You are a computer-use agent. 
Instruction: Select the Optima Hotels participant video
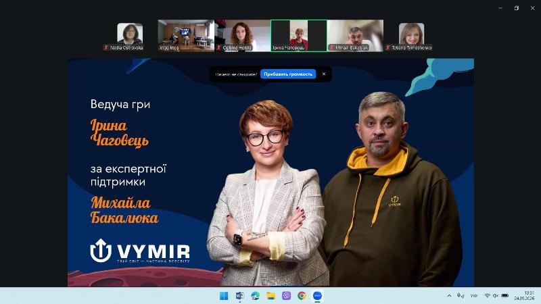[x=243, y=36]
